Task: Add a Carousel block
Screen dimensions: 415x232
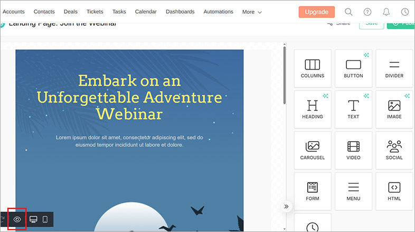Action: coord(313,150)
